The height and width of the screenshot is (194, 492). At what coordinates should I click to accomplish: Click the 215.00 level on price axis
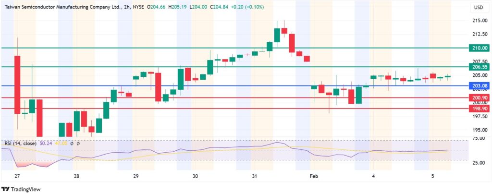point(478,21)
